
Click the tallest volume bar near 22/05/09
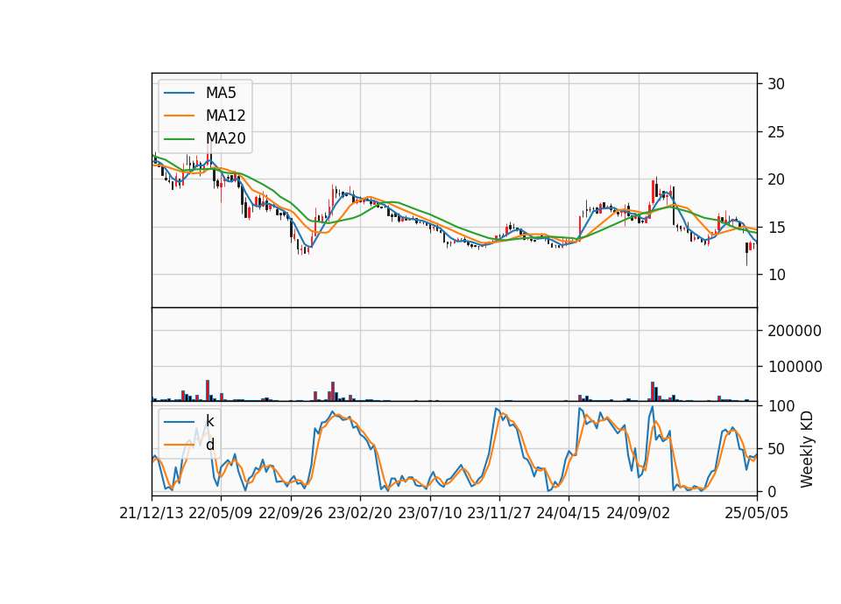tap(208, 390)
